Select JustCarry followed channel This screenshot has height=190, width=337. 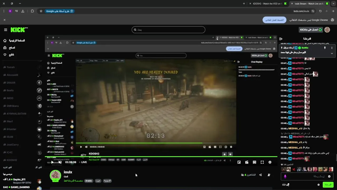tap(23, 145)
